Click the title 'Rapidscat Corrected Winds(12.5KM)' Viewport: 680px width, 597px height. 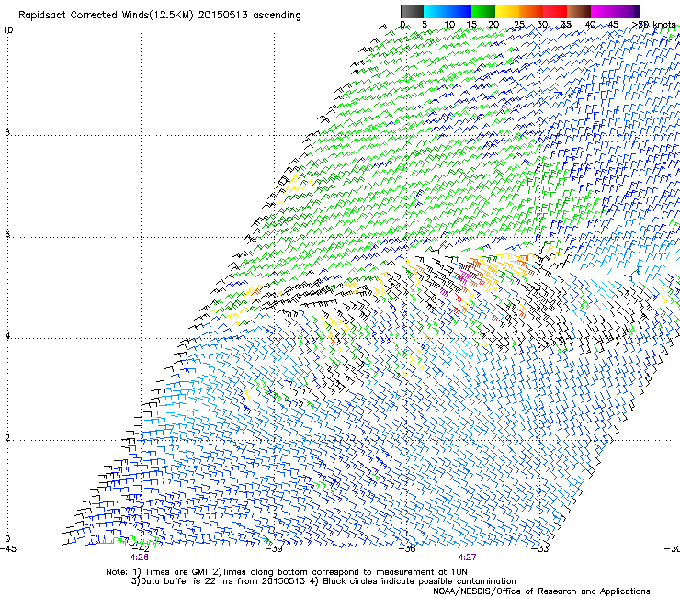coord(106,16)
